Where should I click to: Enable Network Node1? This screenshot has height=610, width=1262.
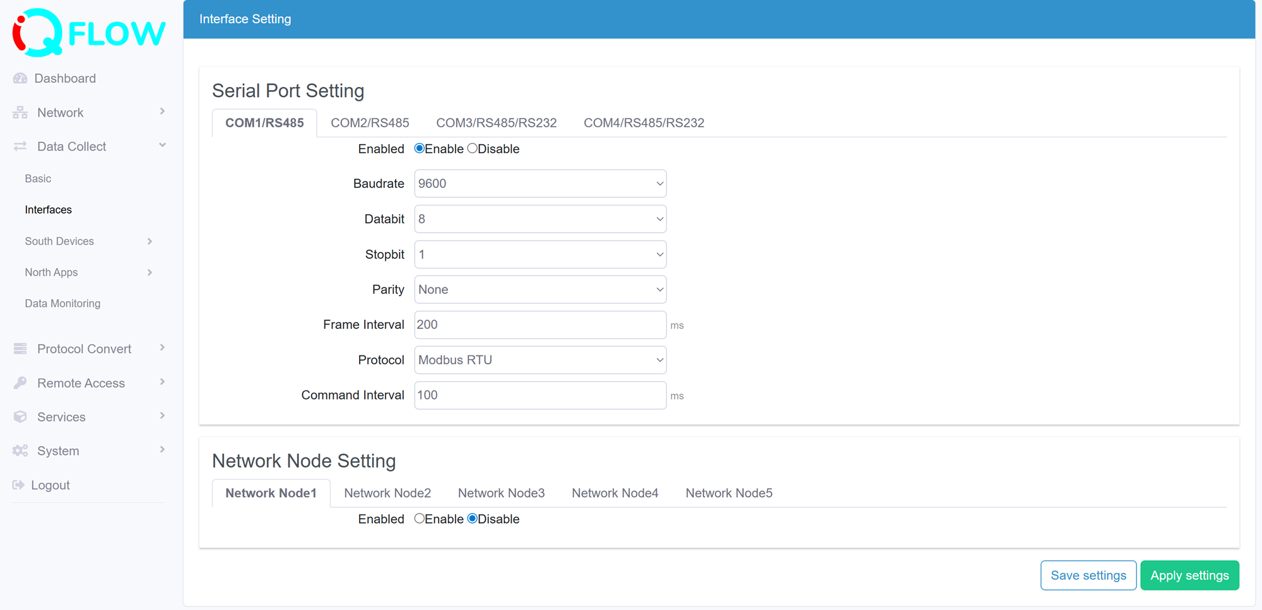(x=420, y=519)
